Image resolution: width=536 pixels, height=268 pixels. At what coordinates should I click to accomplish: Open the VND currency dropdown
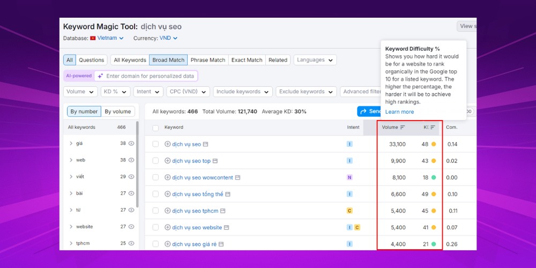tap(168, 38)
